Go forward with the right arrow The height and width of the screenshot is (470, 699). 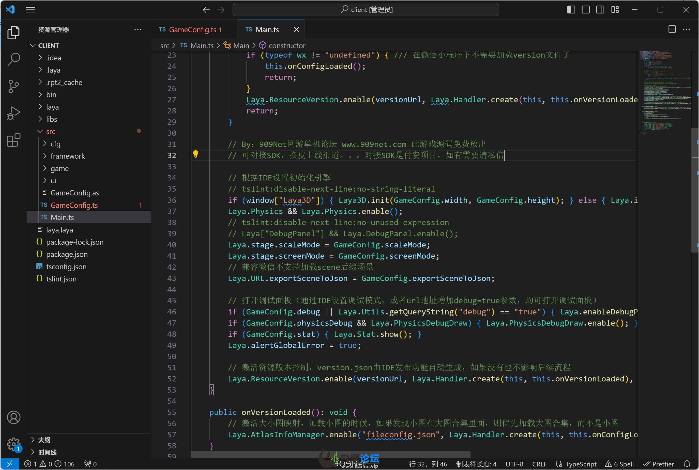click(x=221, y=10)
